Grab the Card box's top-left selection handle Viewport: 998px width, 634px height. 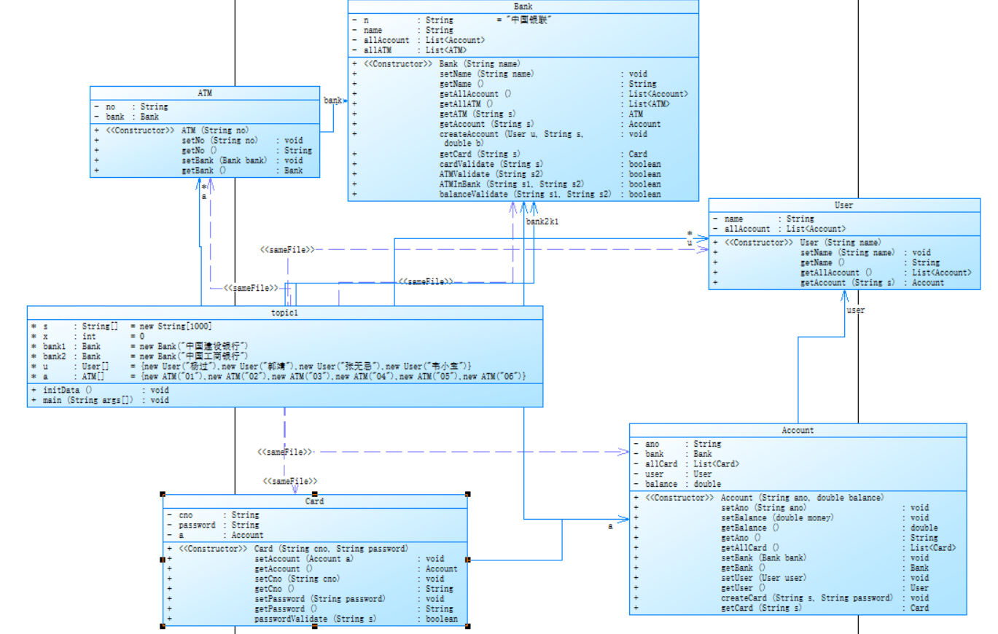(163, 494)
